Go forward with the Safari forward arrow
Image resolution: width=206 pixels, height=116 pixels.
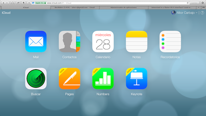point(7,3)
